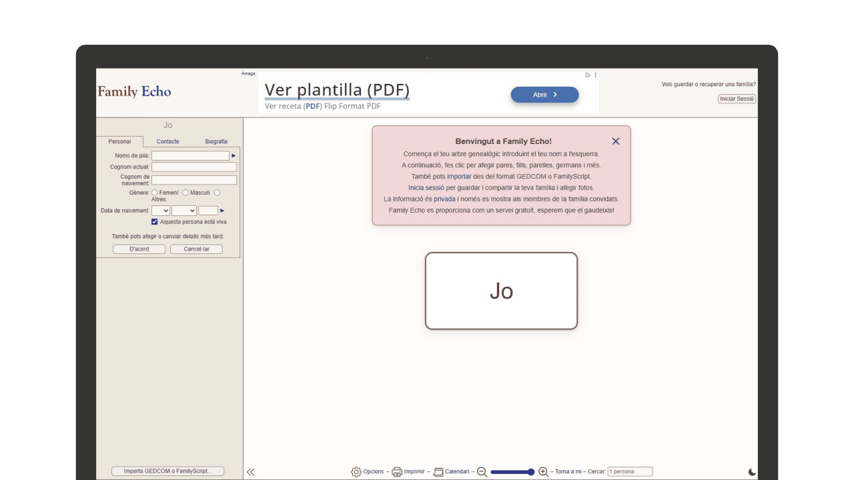Click into the Cognom de naixement field
Image resolution: width=854 pixels, height=480 pixels.
pyautogui.click(x=194, y=180)
